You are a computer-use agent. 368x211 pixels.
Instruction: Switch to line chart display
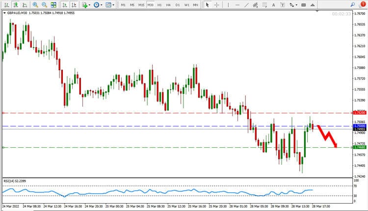(x=24, y=5)
